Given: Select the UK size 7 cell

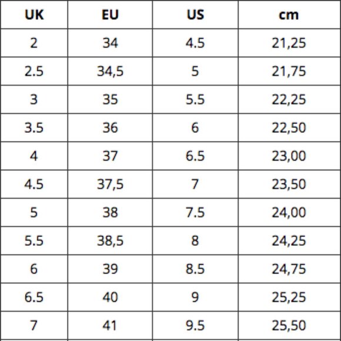Looking at the screenshot, I should tap(34, 326).
